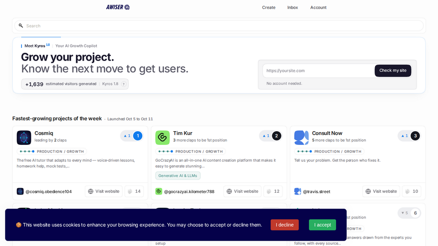
Task: Click the small GoCrazyAI avatar icon
Action: [159, 191]
